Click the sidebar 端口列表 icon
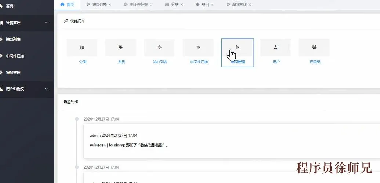Image resolution: width=380 pixels, height=183 pixels. click(x=1, y=39)
